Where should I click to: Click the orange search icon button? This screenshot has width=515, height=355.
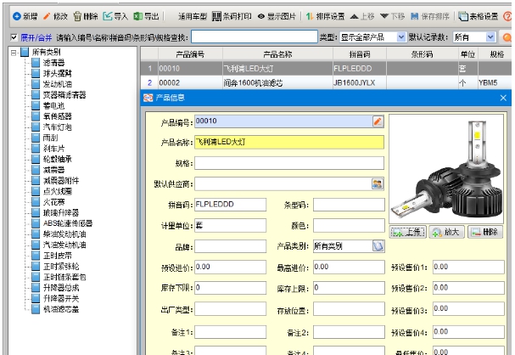507,37
